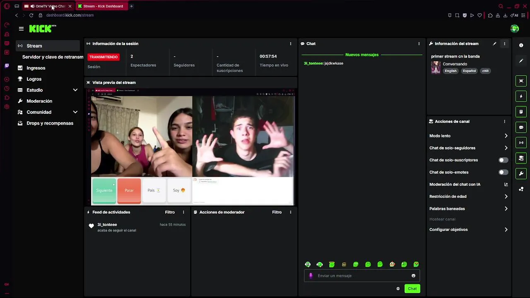Open Modo lento settings
The image size is (530, 298).
pos(468,136)
